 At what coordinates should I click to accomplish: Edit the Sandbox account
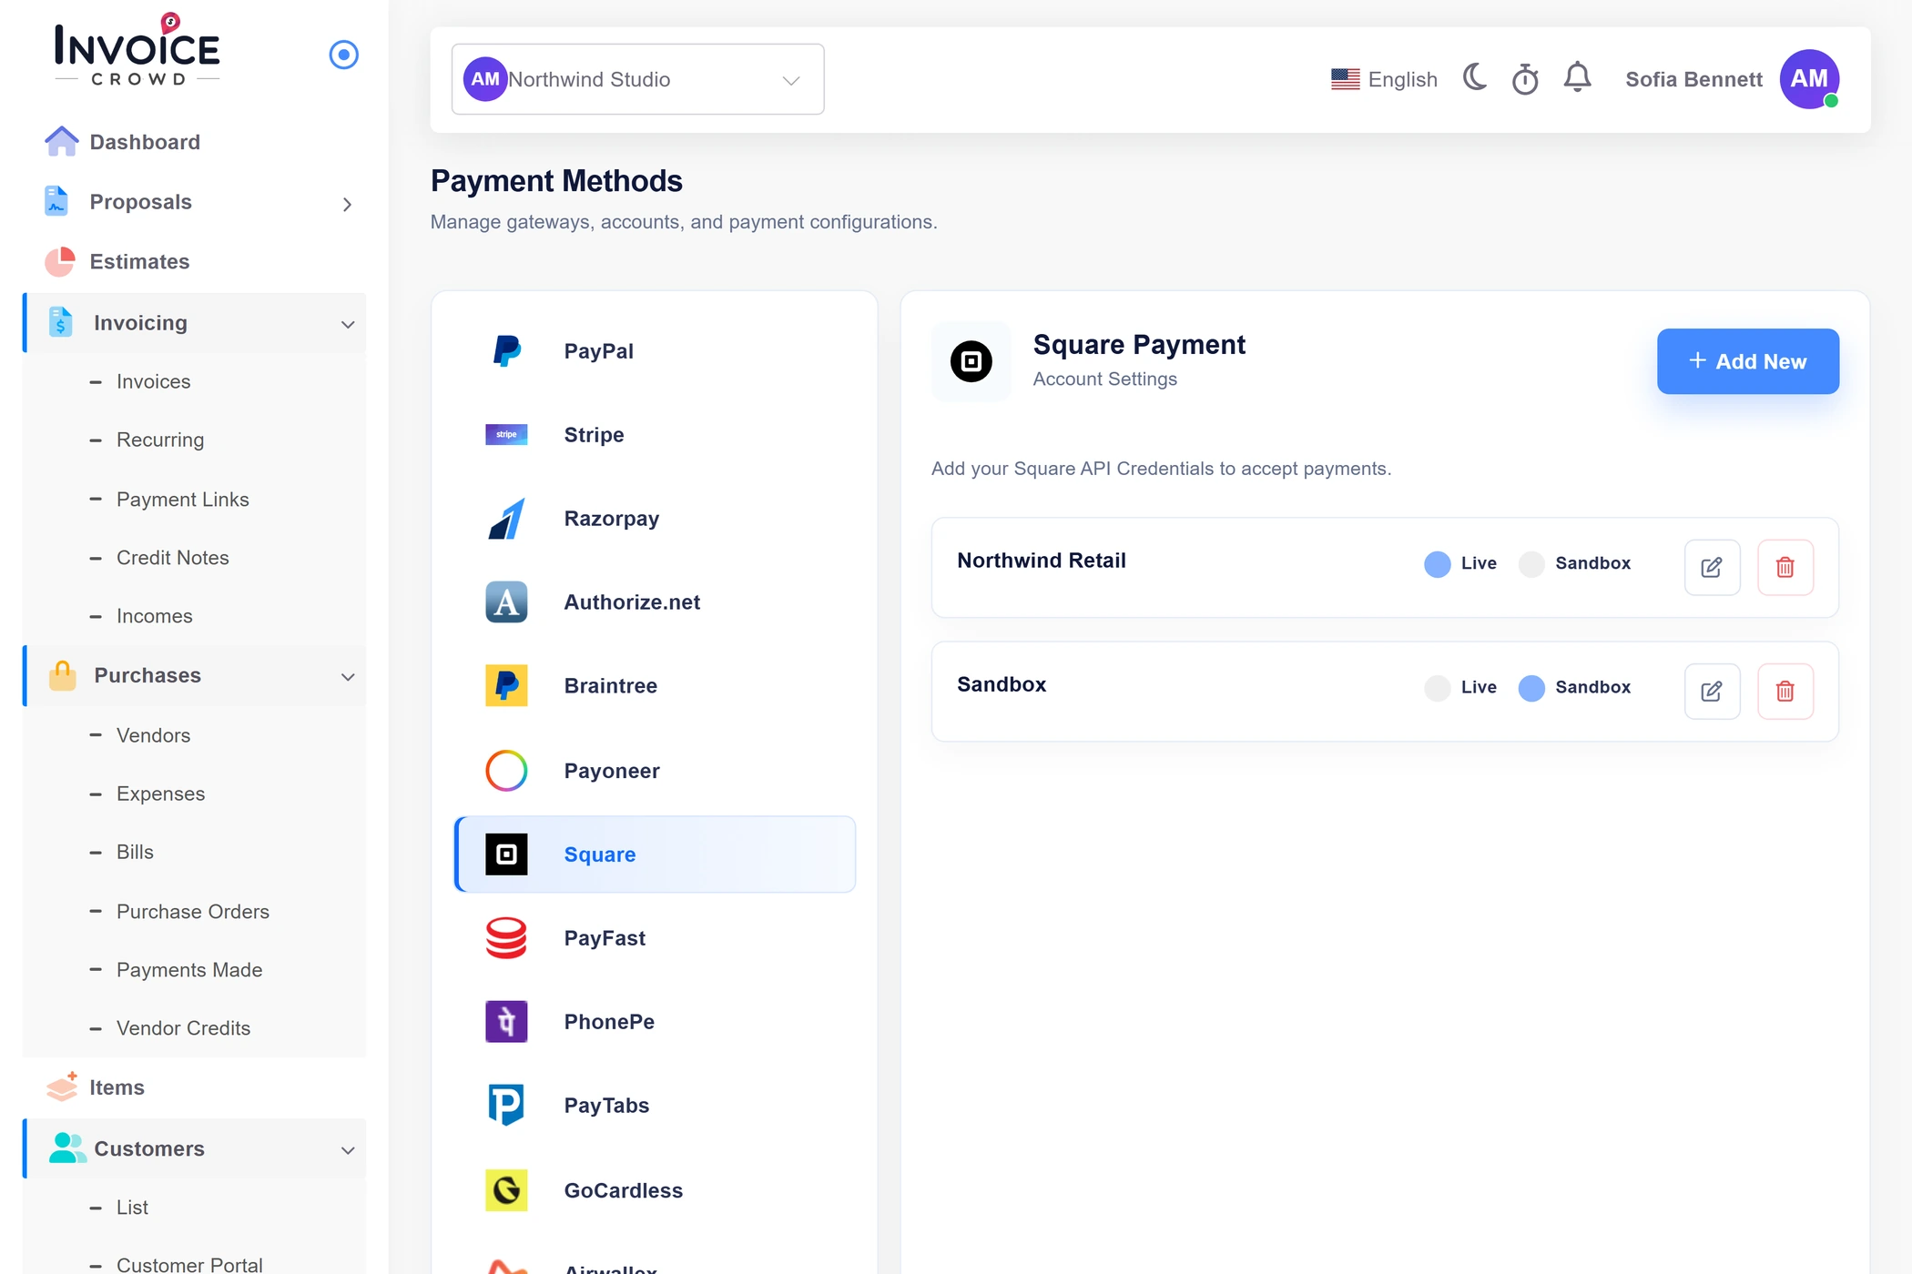1712,691
